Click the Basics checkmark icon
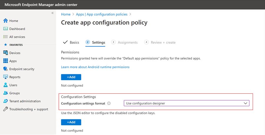265x135 pixels. point(65,42)
